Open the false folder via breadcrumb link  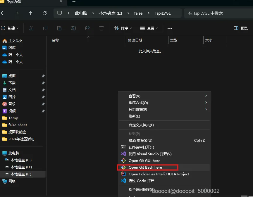tap(138, 13)
